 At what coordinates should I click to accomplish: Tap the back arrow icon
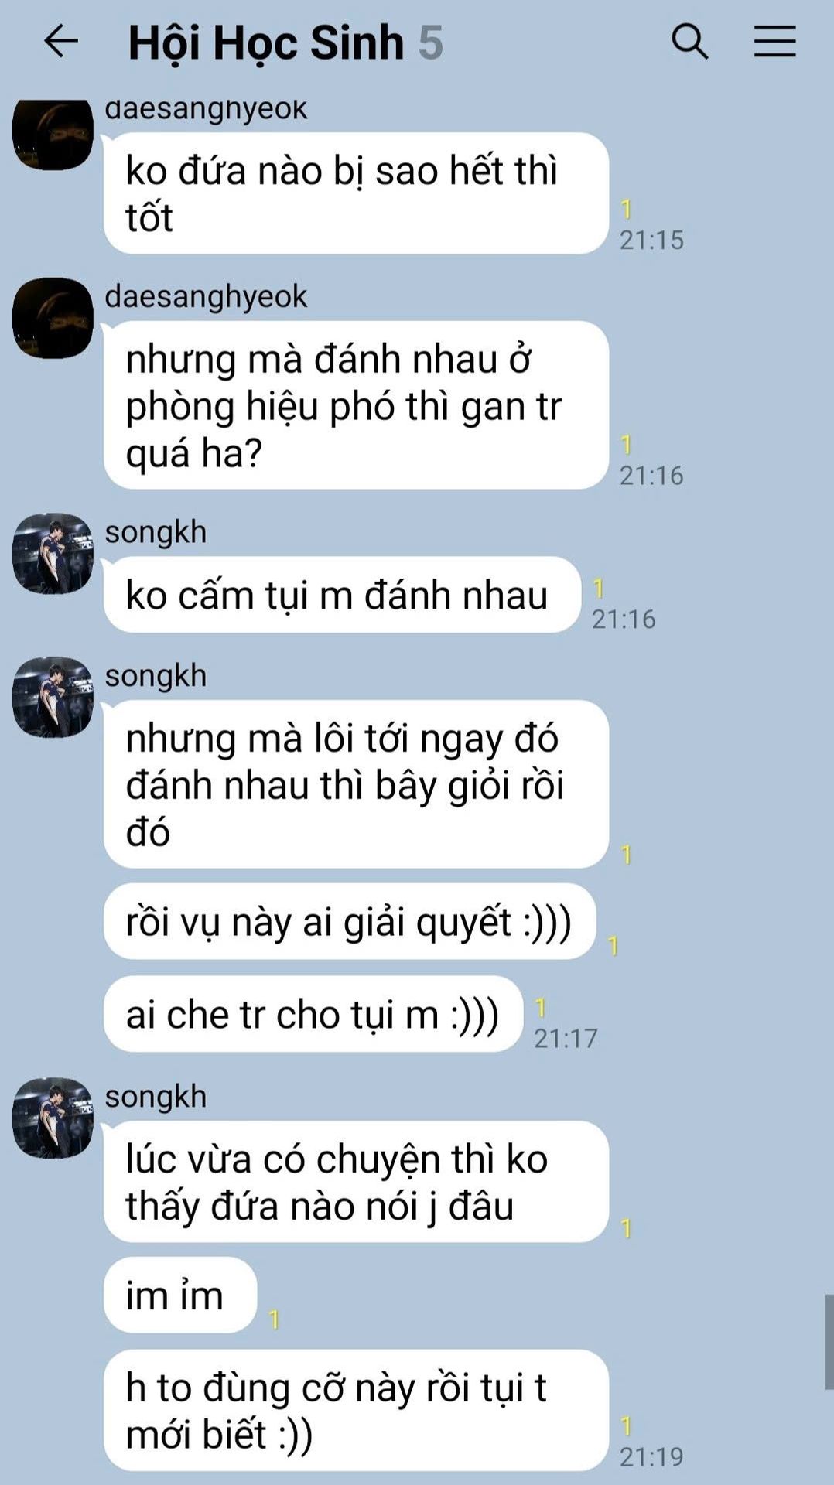[x=61, y=41]
